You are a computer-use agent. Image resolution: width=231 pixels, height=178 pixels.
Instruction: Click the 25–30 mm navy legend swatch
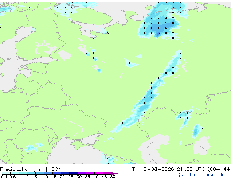pos(73,173)
